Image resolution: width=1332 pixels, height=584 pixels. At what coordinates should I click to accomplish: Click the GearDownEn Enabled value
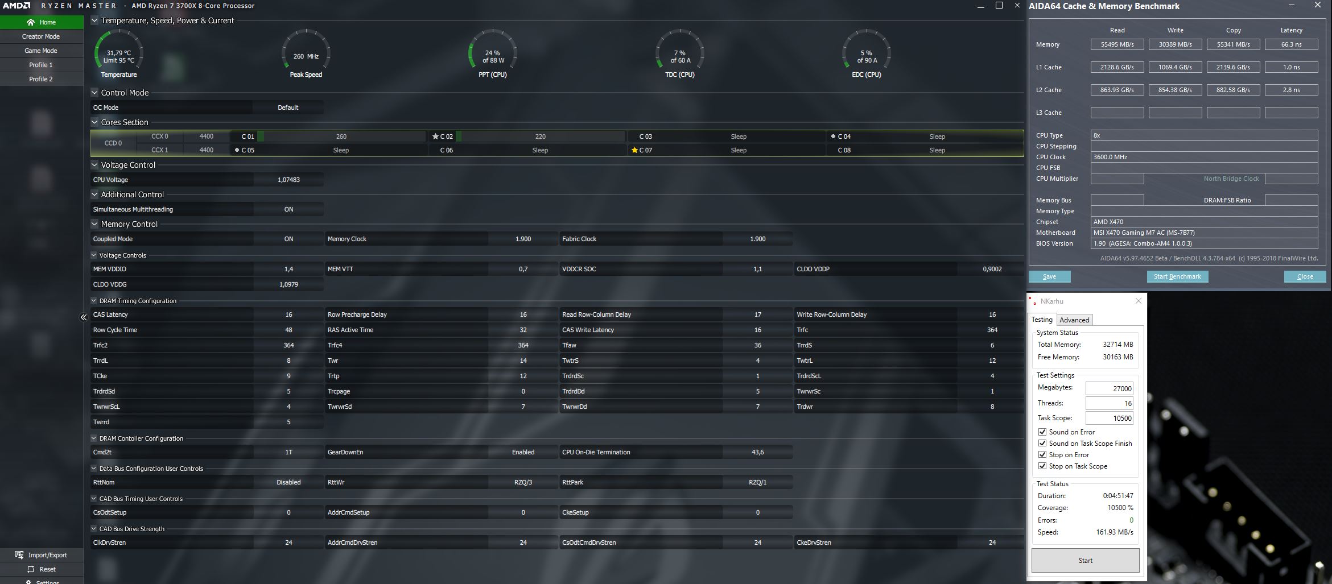(x=523, y=452)
